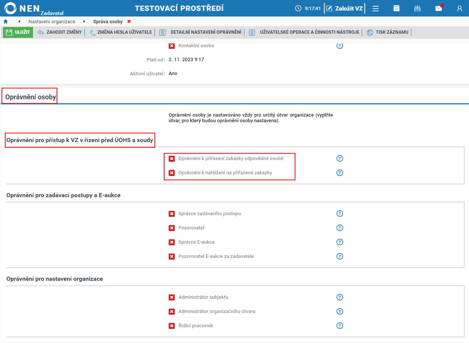Click the clock icon beside 9:17:41
The image size is (469, 343).
coord(298,8)
